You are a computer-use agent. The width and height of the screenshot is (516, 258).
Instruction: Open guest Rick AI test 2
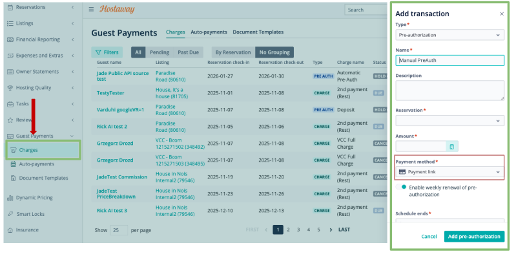pyautogui.click(x=112, y=127)
